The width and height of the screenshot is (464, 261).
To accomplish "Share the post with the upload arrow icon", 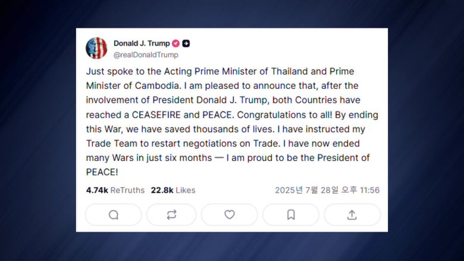I will 352,215.
